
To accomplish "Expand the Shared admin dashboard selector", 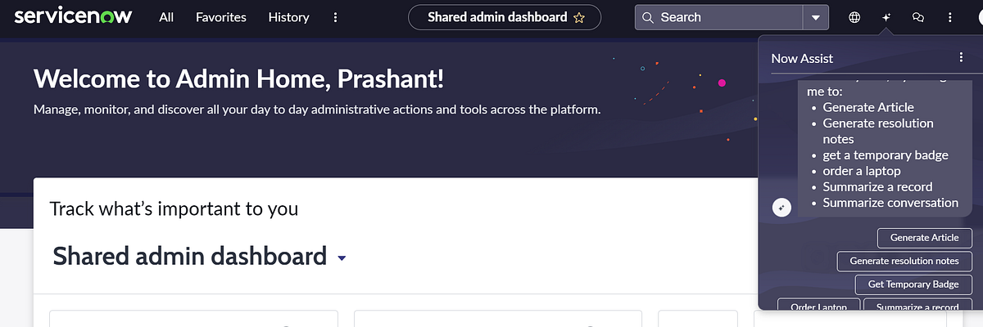I will pos(342,258).
